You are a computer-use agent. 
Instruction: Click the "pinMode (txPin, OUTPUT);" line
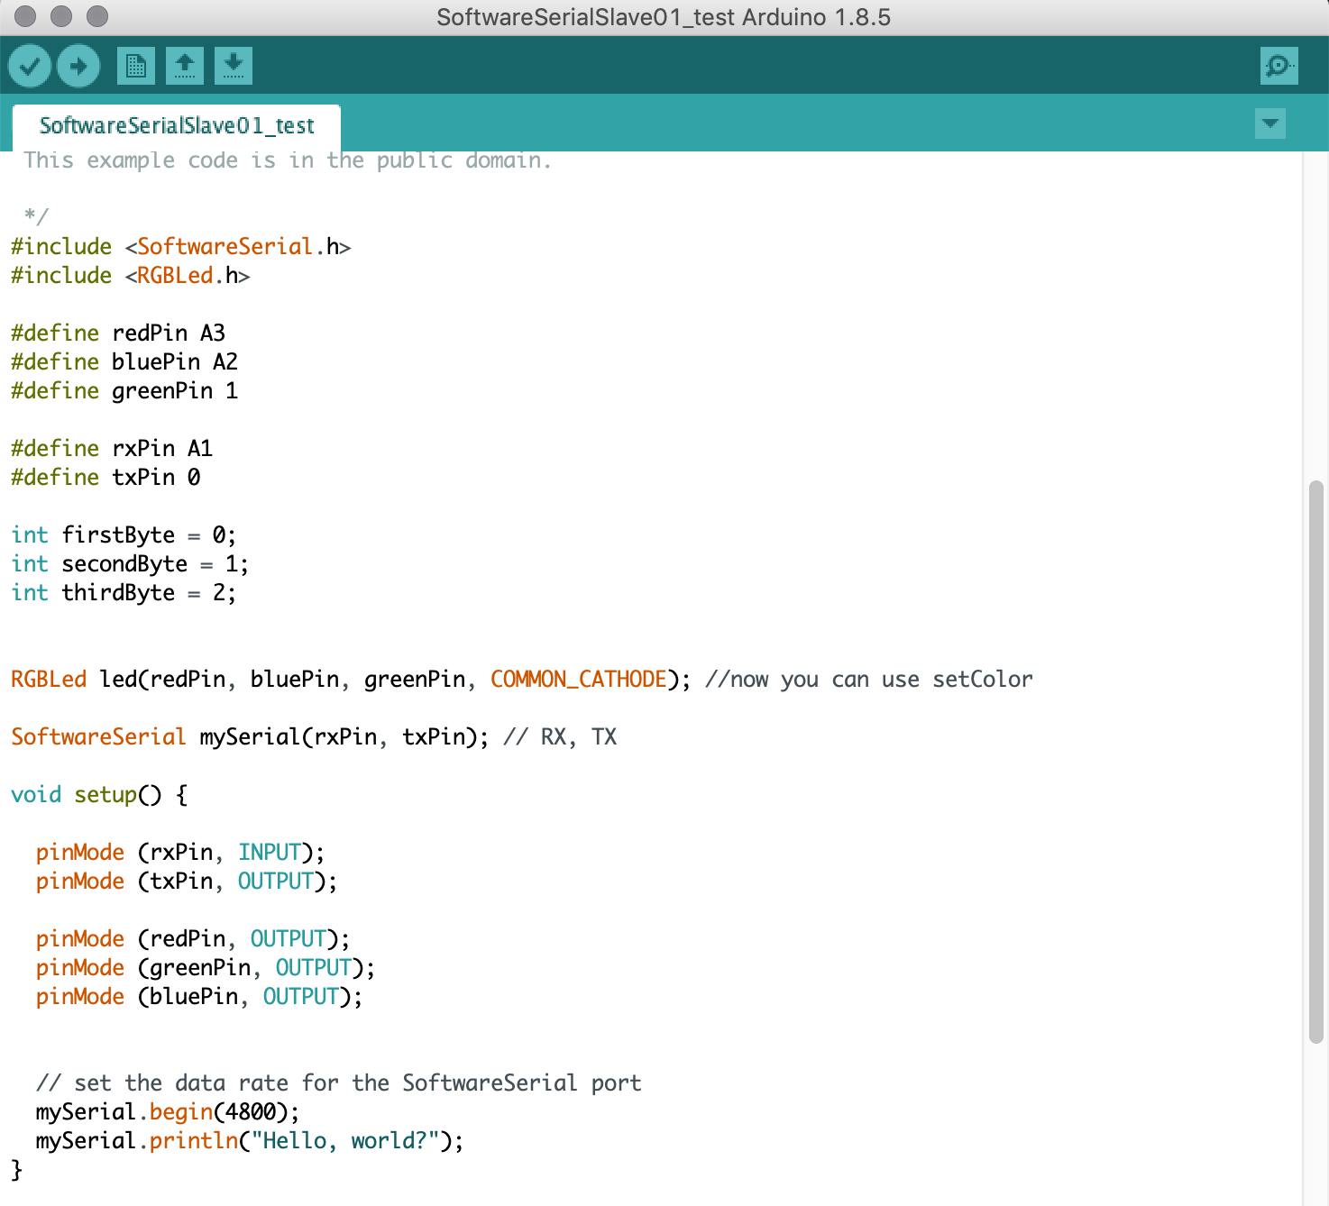(187, 882)
